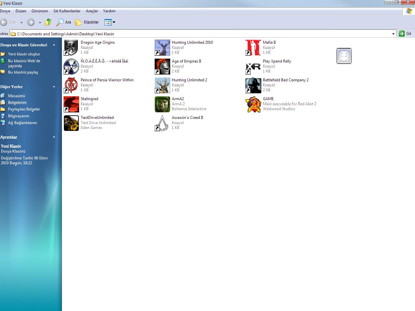Image resolution: width=415 pixels, height=311 pixels.
Task: Click the Windows flag logo
Action: (x=409, y=11)
